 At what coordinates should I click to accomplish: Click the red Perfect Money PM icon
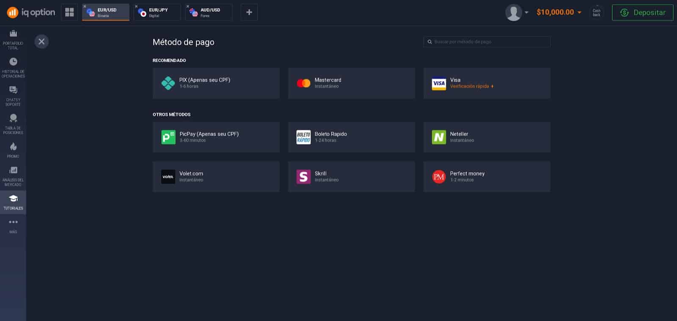[x=439, y=177]
